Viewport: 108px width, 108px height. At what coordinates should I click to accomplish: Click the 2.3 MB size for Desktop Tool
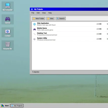pos(99,34)
